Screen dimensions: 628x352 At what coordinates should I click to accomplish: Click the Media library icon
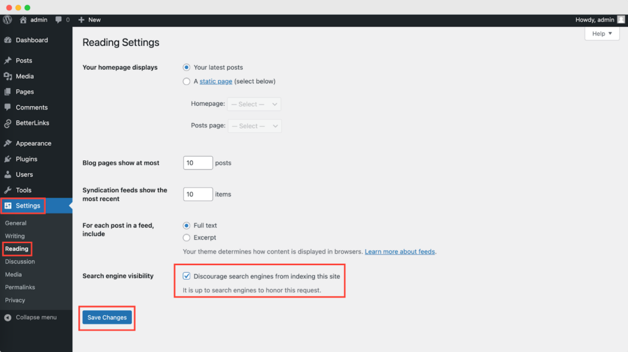[7, 76]
